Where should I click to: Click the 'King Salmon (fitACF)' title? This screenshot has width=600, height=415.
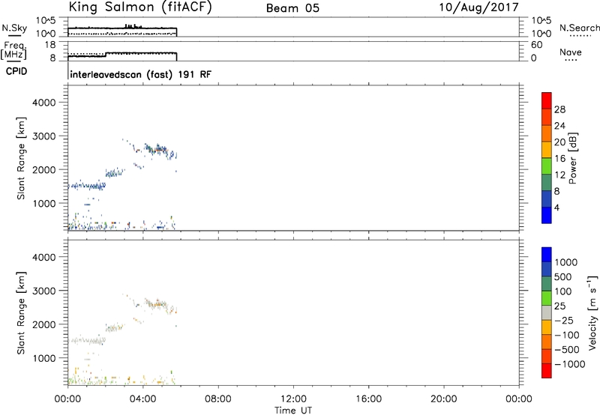(140, 7)
